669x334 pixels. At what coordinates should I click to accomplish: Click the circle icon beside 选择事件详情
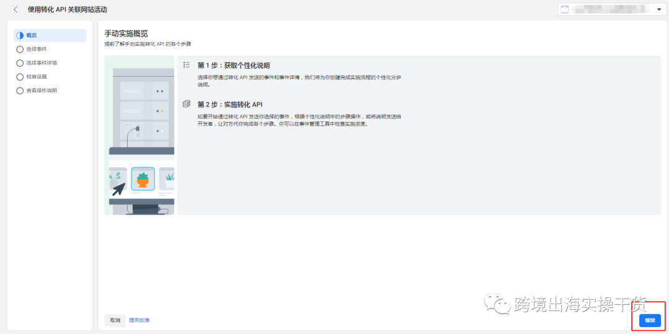pyautogui.click(x=20, y=63)
